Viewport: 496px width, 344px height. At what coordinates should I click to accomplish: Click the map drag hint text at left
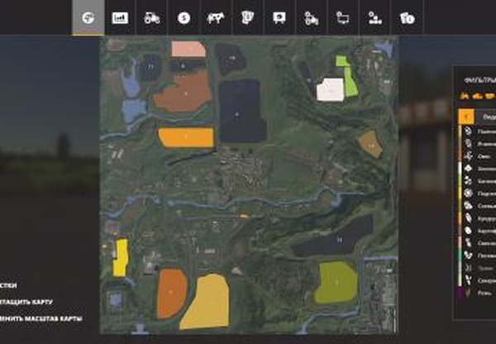tap(26, 302)
